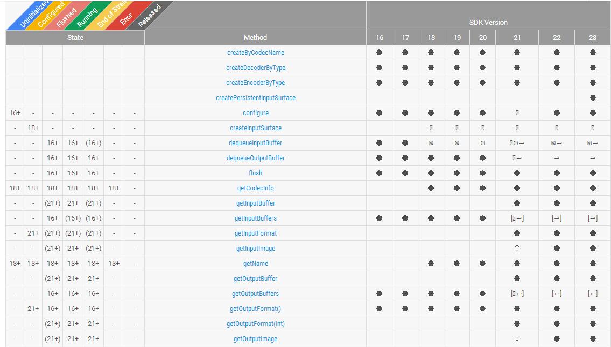
Task: Click the SDK 16 dot in flush row
Action: tap(379, 173)
